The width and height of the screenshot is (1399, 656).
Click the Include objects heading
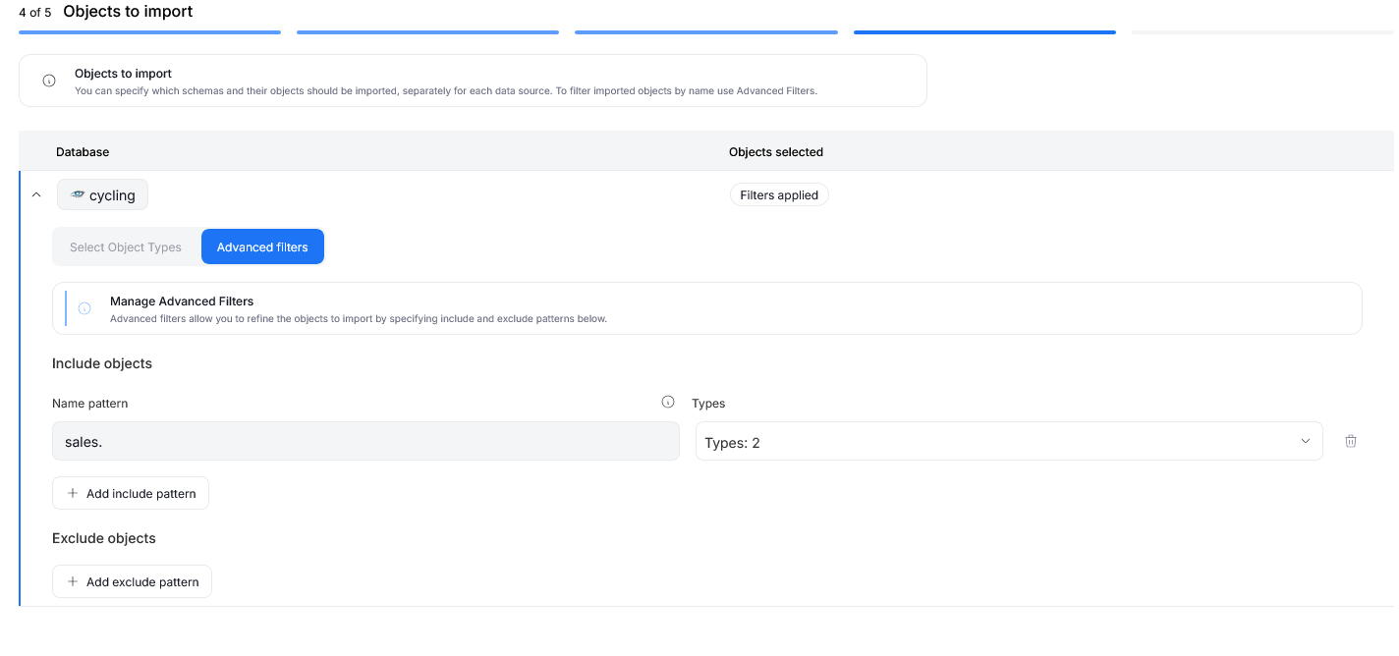point(102,363)
